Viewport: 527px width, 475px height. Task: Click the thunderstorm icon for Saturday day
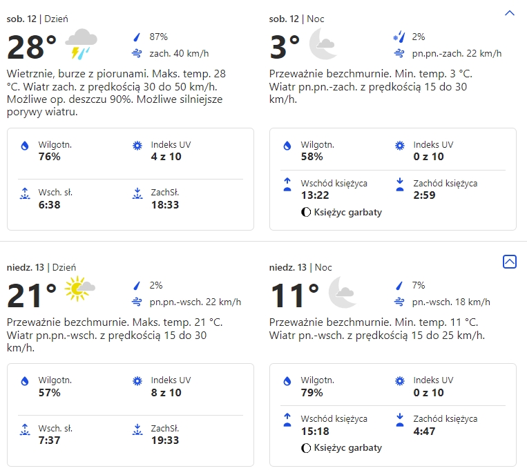81,45
